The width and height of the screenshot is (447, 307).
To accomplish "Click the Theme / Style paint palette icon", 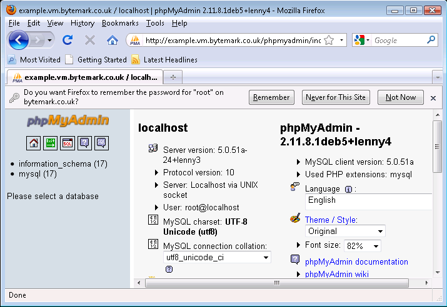I will [295, 218].
